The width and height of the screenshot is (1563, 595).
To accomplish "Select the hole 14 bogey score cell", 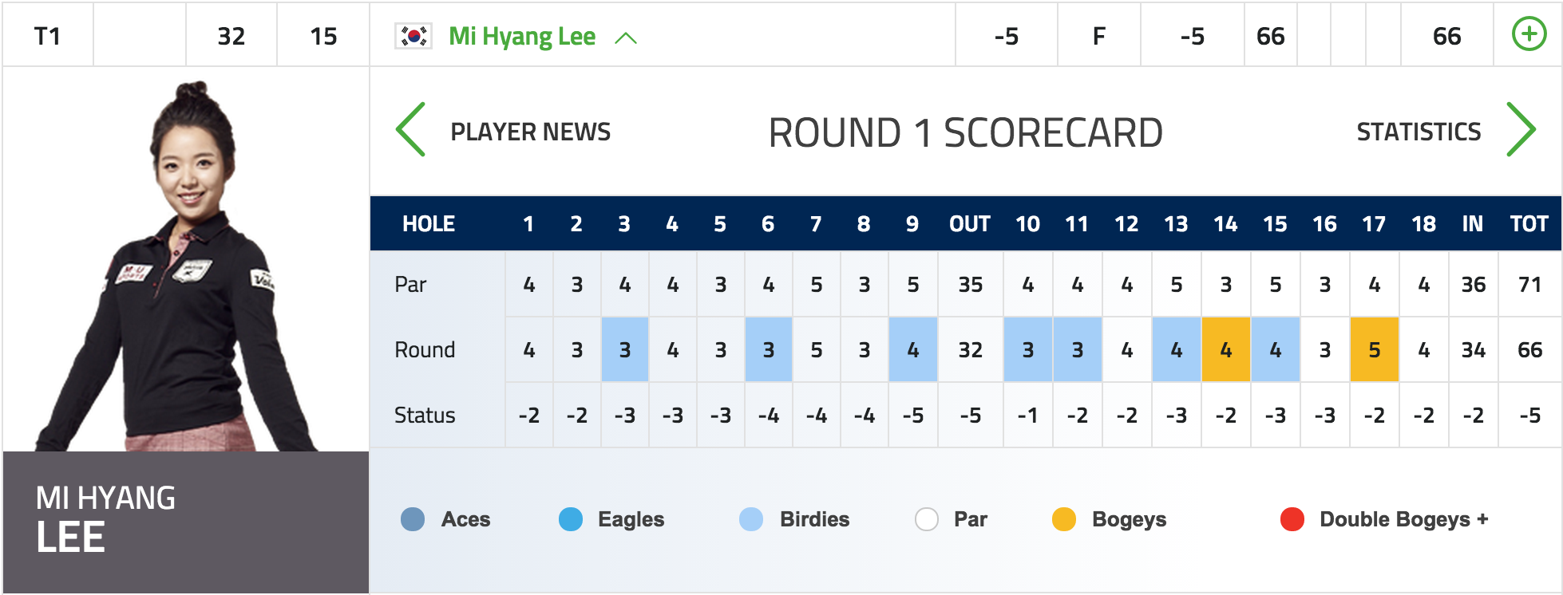I will click(1226, 349).
